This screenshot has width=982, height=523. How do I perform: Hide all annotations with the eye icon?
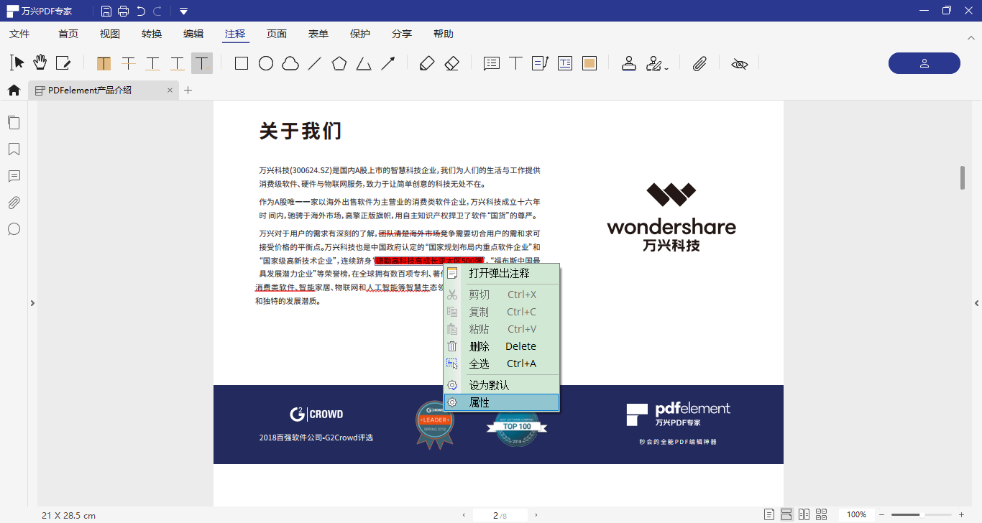tap(739, 63)
